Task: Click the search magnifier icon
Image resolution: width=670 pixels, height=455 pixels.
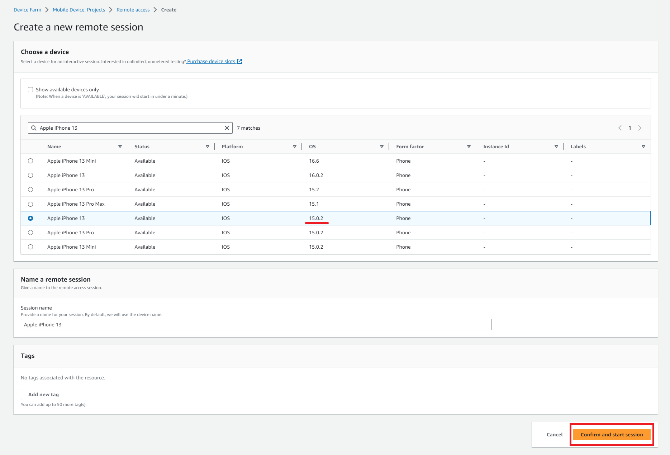Action: tap(34, 128)
